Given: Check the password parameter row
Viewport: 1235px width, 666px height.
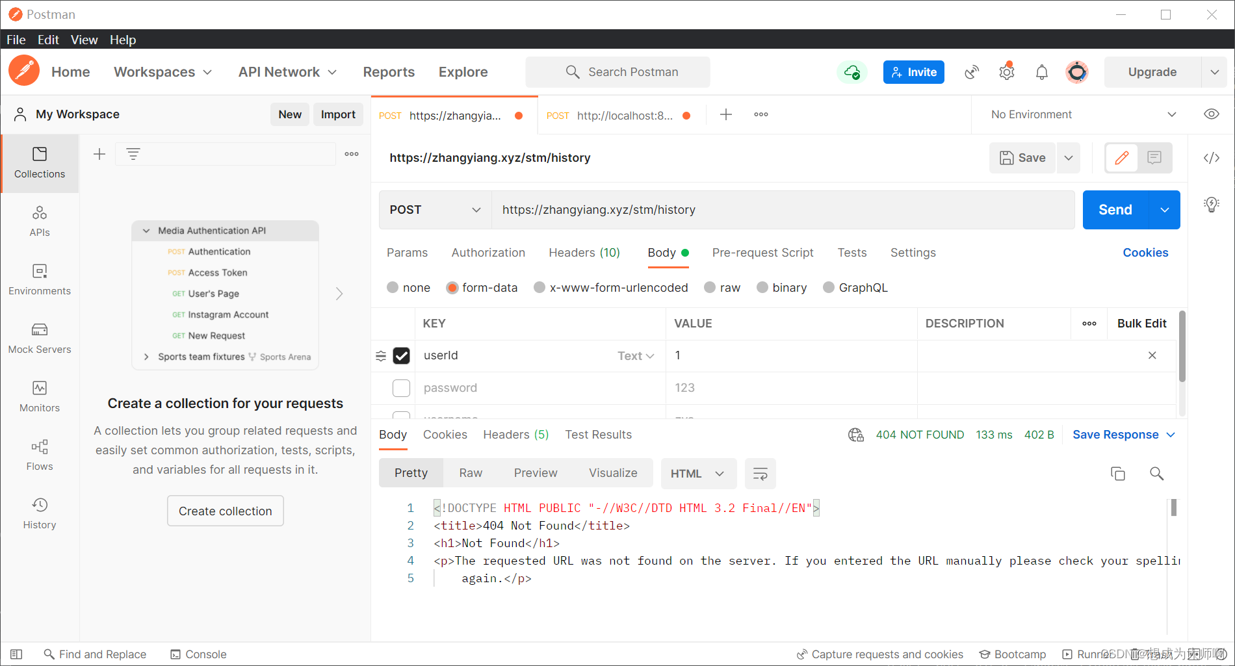Looking at the screenshot, I should [x=402, y=388].
